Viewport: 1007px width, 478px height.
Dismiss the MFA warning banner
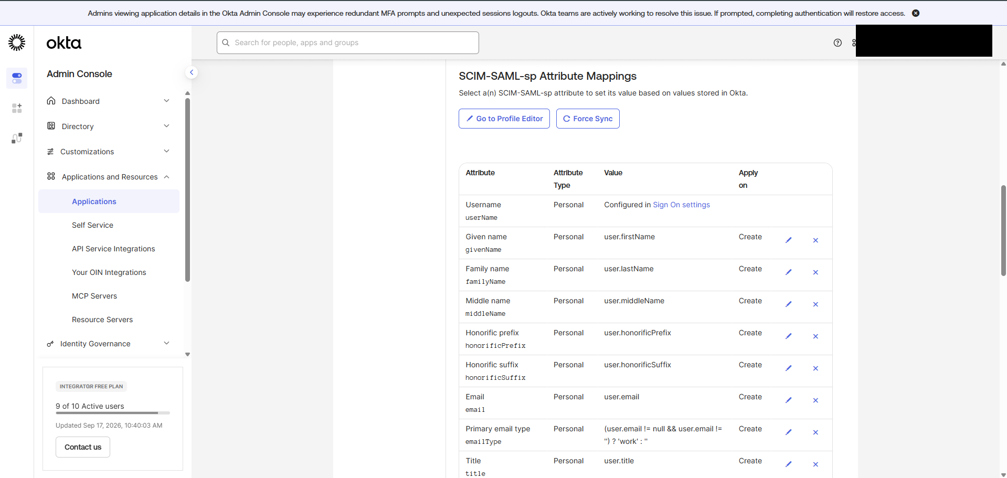(916, 13)
